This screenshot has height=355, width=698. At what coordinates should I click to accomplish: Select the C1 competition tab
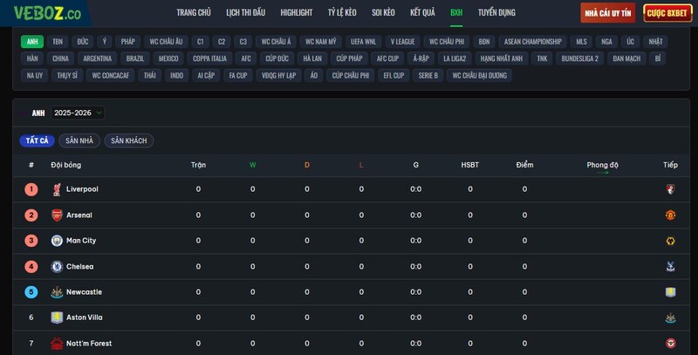pyautogui.click(x=201, y=41)
